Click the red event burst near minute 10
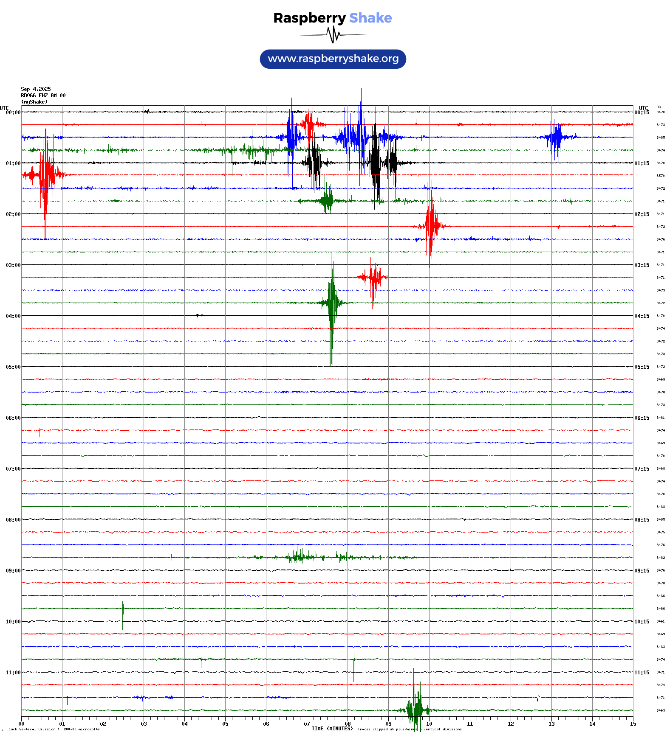Viewport: 667px width, 735px height. point(431,225)
